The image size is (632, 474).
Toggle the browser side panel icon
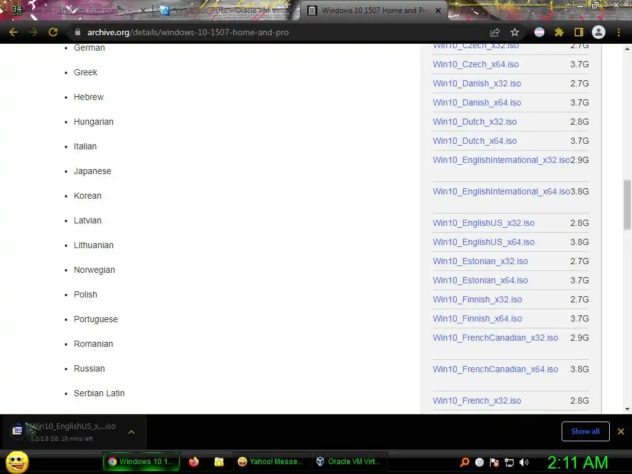(579, 32)
